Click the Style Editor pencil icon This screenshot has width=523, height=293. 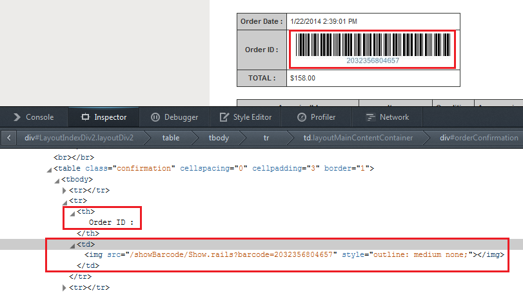[224, 117]
